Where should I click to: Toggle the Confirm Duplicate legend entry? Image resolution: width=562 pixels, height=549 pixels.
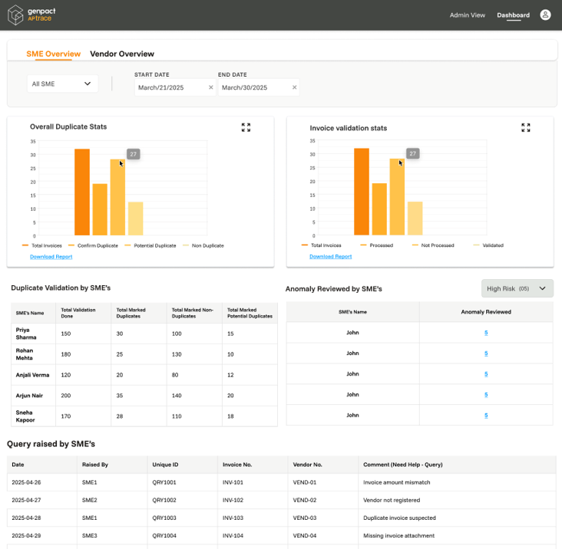point(96,245)
